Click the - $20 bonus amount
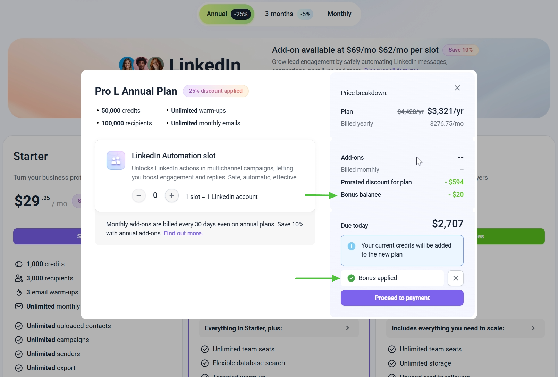Viewport: 558px width, 377px height. tap(456, 195)
